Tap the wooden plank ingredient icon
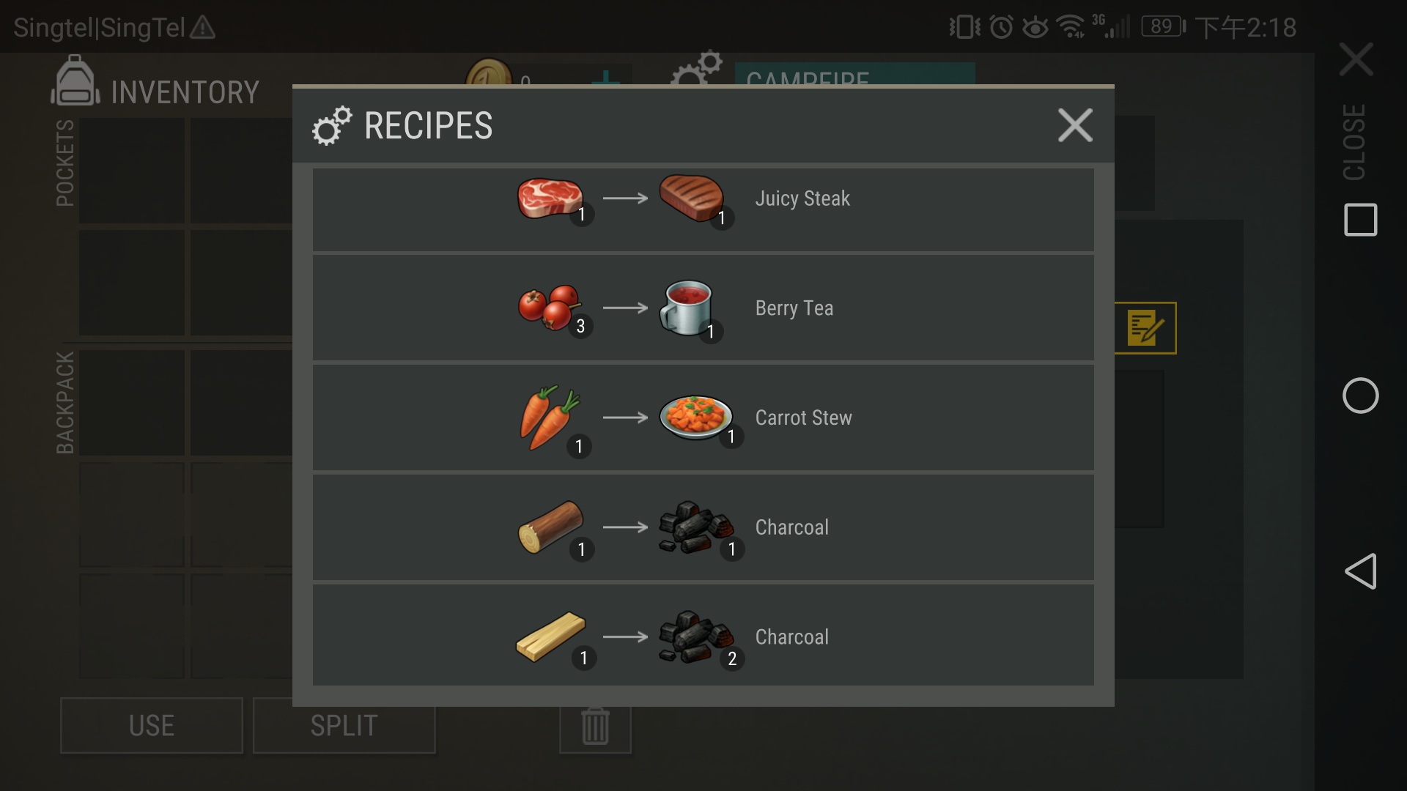 point(550,636)
